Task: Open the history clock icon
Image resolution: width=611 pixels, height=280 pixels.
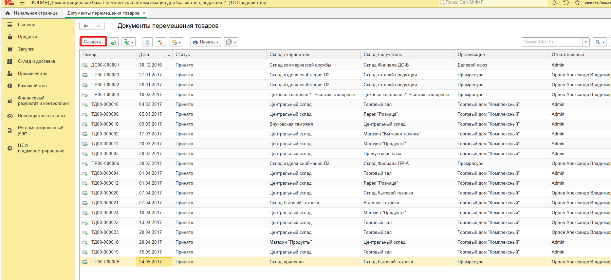Action: [x=566, y=3]
